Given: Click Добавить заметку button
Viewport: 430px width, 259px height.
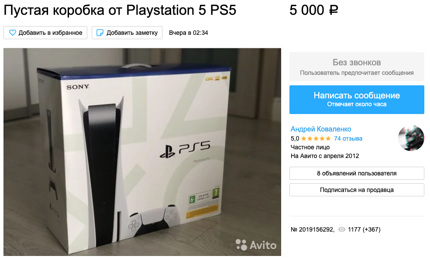Looking at the screenshot, I should point(127,33).
